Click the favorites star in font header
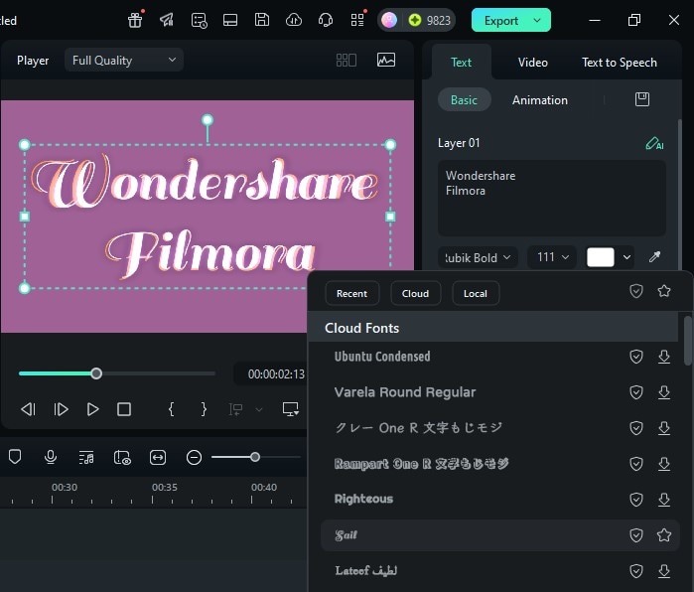Screen dimensions: 694x592 tap(664, 291)
